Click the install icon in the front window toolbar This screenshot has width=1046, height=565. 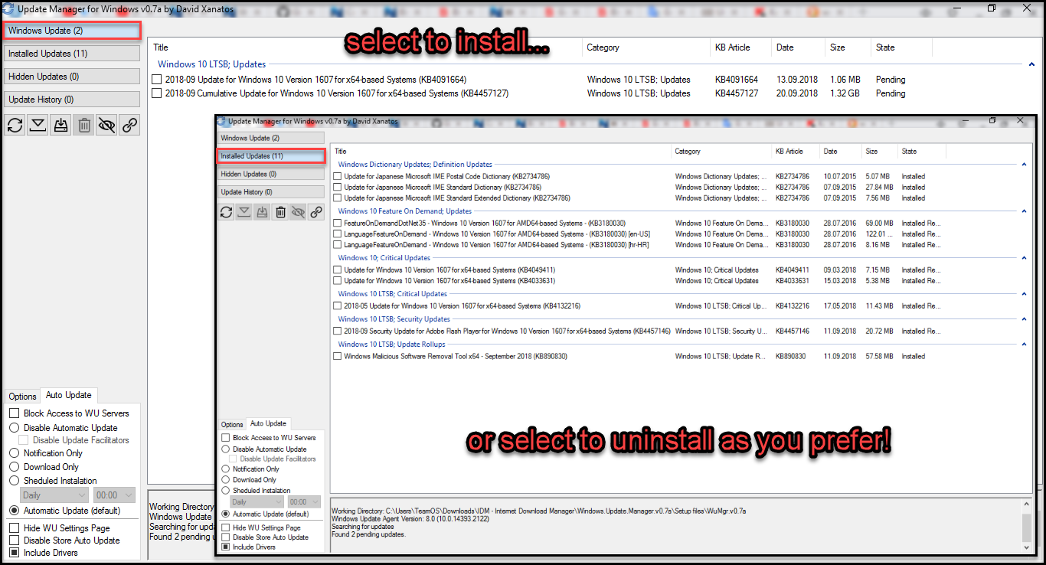(x=263, y=212)
